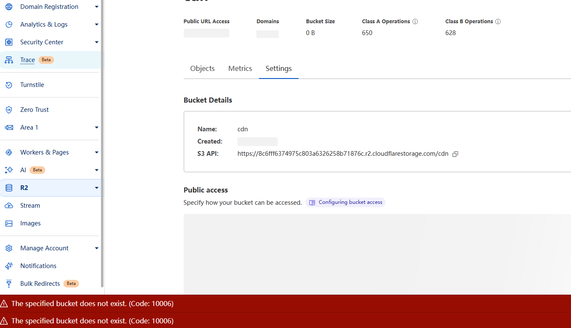Click the AI sparkle icon
The image size is (571, 328).
coord(9,170)
